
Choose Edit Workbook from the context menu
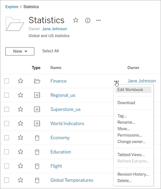click(x=133, y=90)
